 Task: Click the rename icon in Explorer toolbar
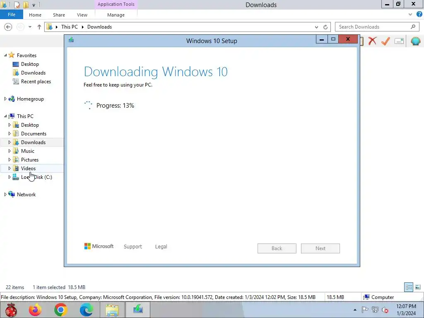[399, 41]
